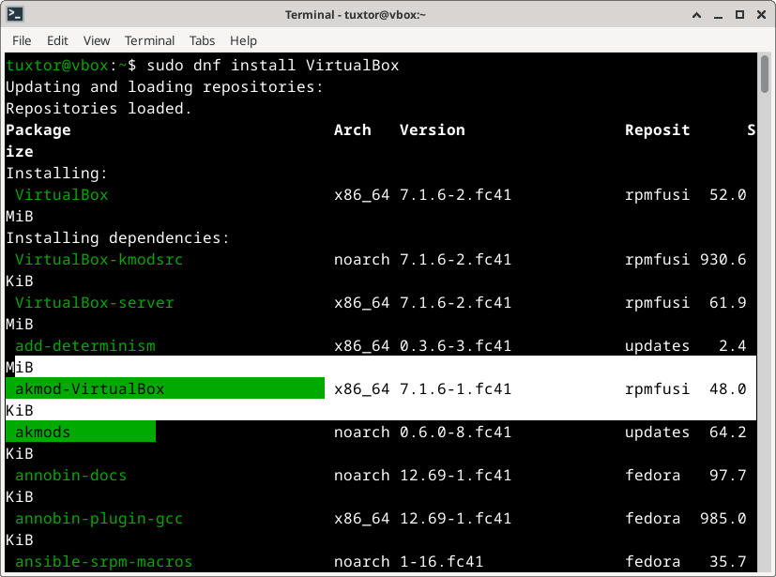The height and width of the screenshot is (577, 776).
Task: Click the highlighted akmod-VirtualBox package name
Action: 90,388
